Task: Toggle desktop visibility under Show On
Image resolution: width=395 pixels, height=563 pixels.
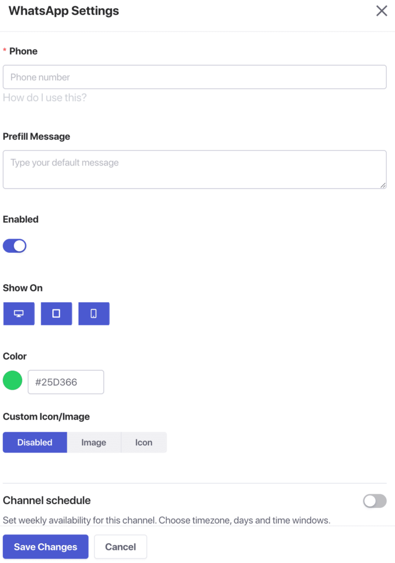Action: 19,313
